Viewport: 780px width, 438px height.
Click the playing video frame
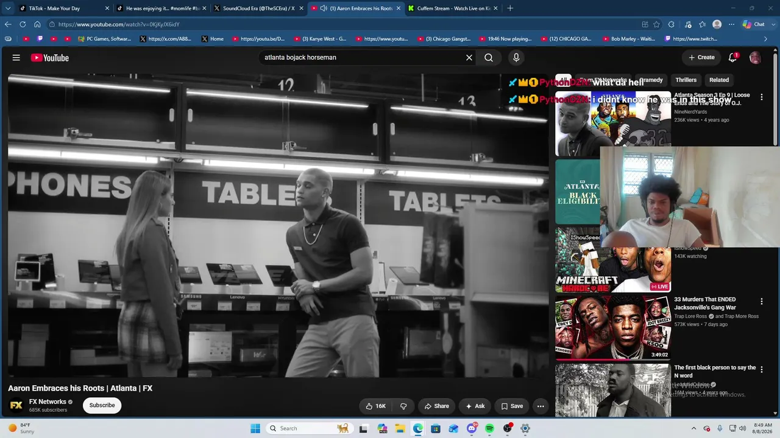278,226
